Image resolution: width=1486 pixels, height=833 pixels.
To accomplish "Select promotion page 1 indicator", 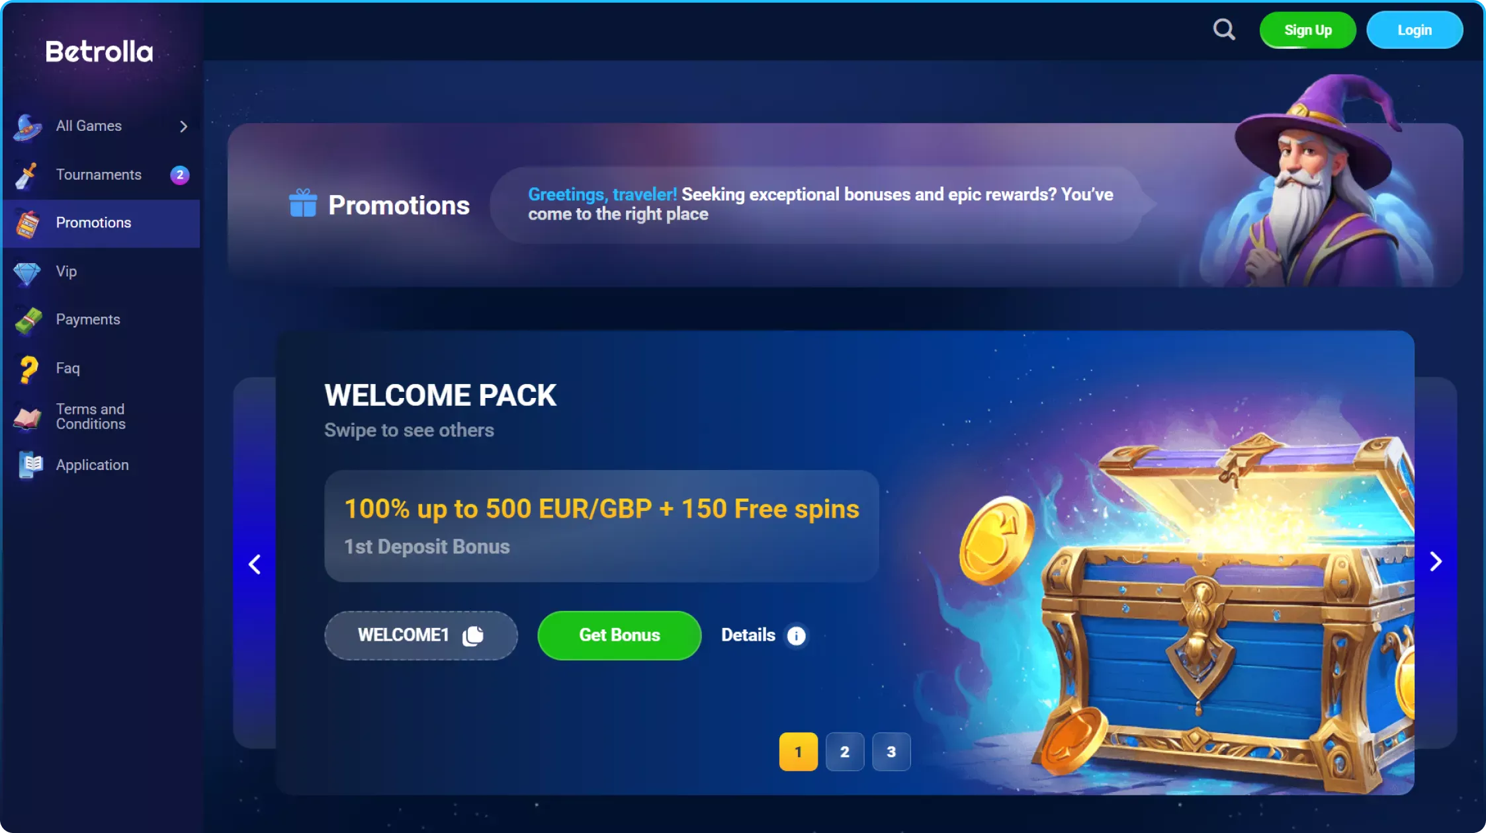I will coord(799,752).
